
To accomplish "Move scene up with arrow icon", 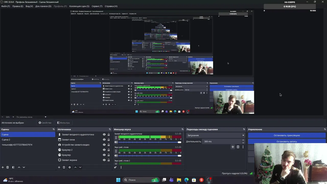I will click(19, 167).
